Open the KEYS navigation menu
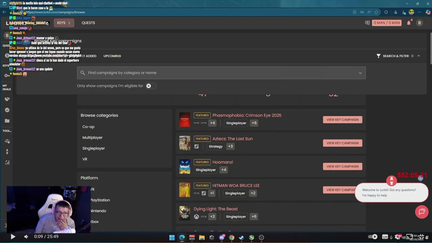 coord(64,23)
